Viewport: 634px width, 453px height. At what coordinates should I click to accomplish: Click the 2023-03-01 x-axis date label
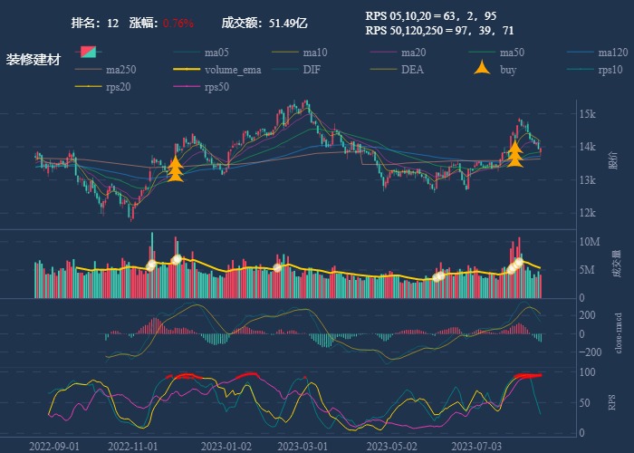click(x=302, y=446)
